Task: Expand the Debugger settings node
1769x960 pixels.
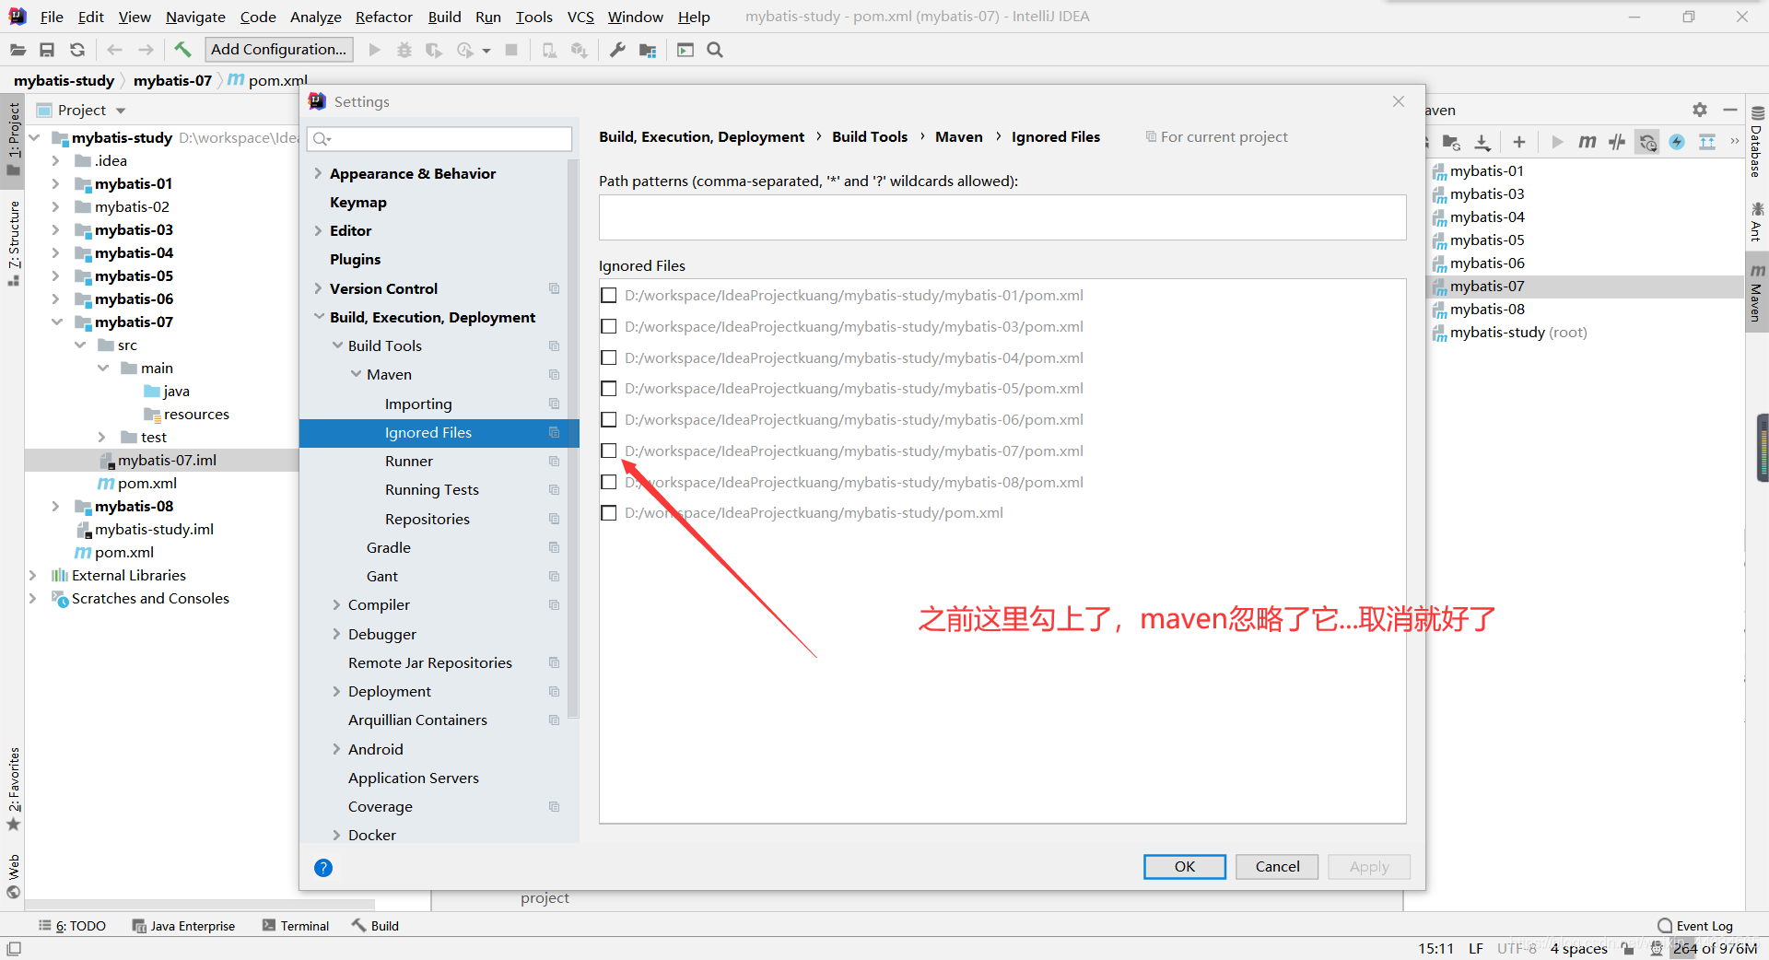Action: (336, 634)
